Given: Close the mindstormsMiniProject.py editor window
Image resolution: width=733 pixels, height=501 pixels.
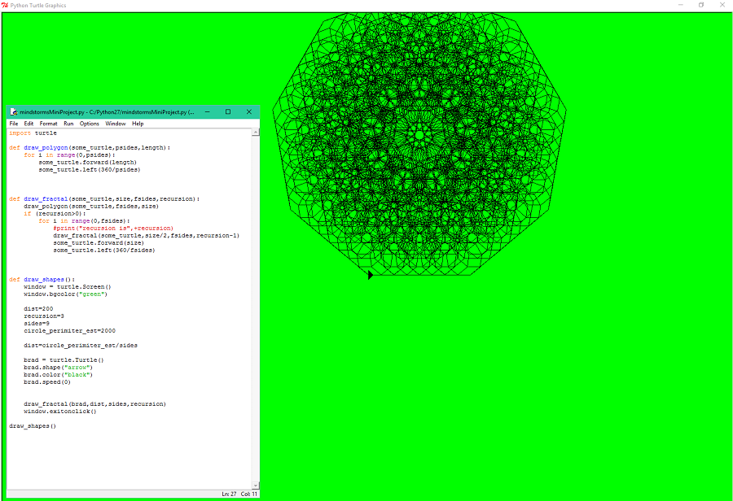Looking at the screenshot, I should coord(248,112).
